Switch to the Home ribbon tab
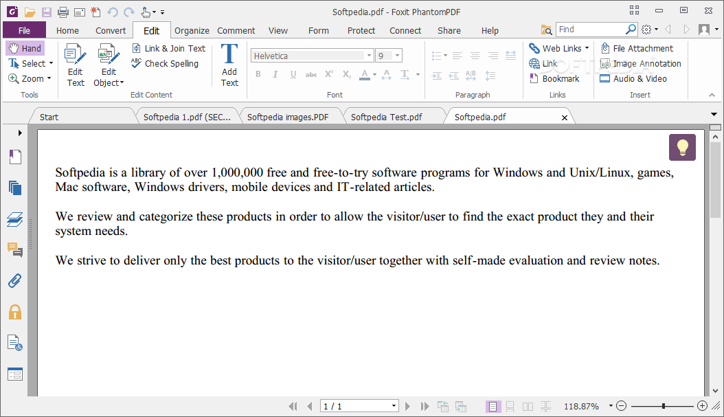724x417 pixels. click(x=67, y=30)
